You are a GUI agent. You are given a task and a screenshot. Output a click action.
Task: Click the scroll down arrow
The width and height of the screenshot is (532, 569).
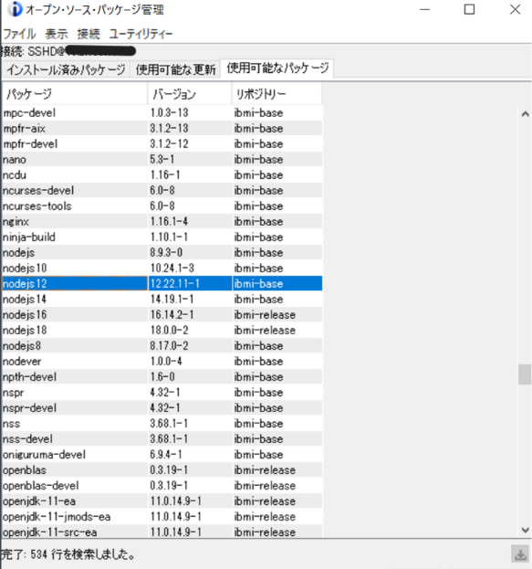[x=525, y=530]
